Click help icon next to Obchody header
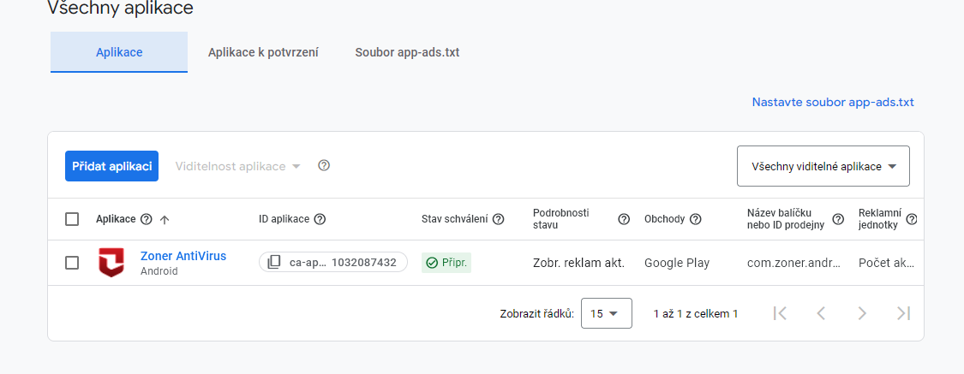964x374 pixels. pos(695,218)
